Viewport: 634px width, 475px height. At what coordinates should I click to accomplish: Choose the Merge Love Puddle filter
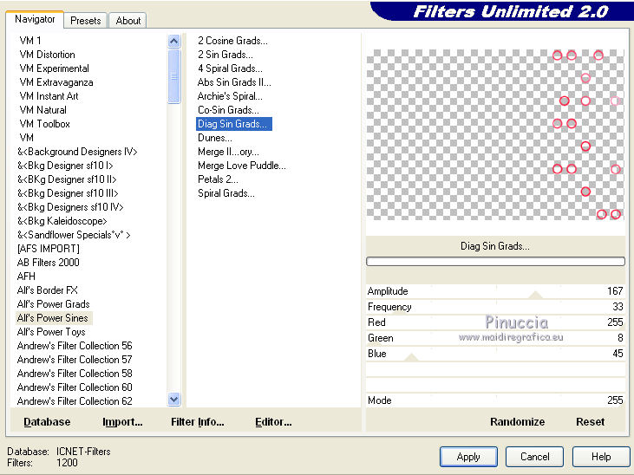242,166
